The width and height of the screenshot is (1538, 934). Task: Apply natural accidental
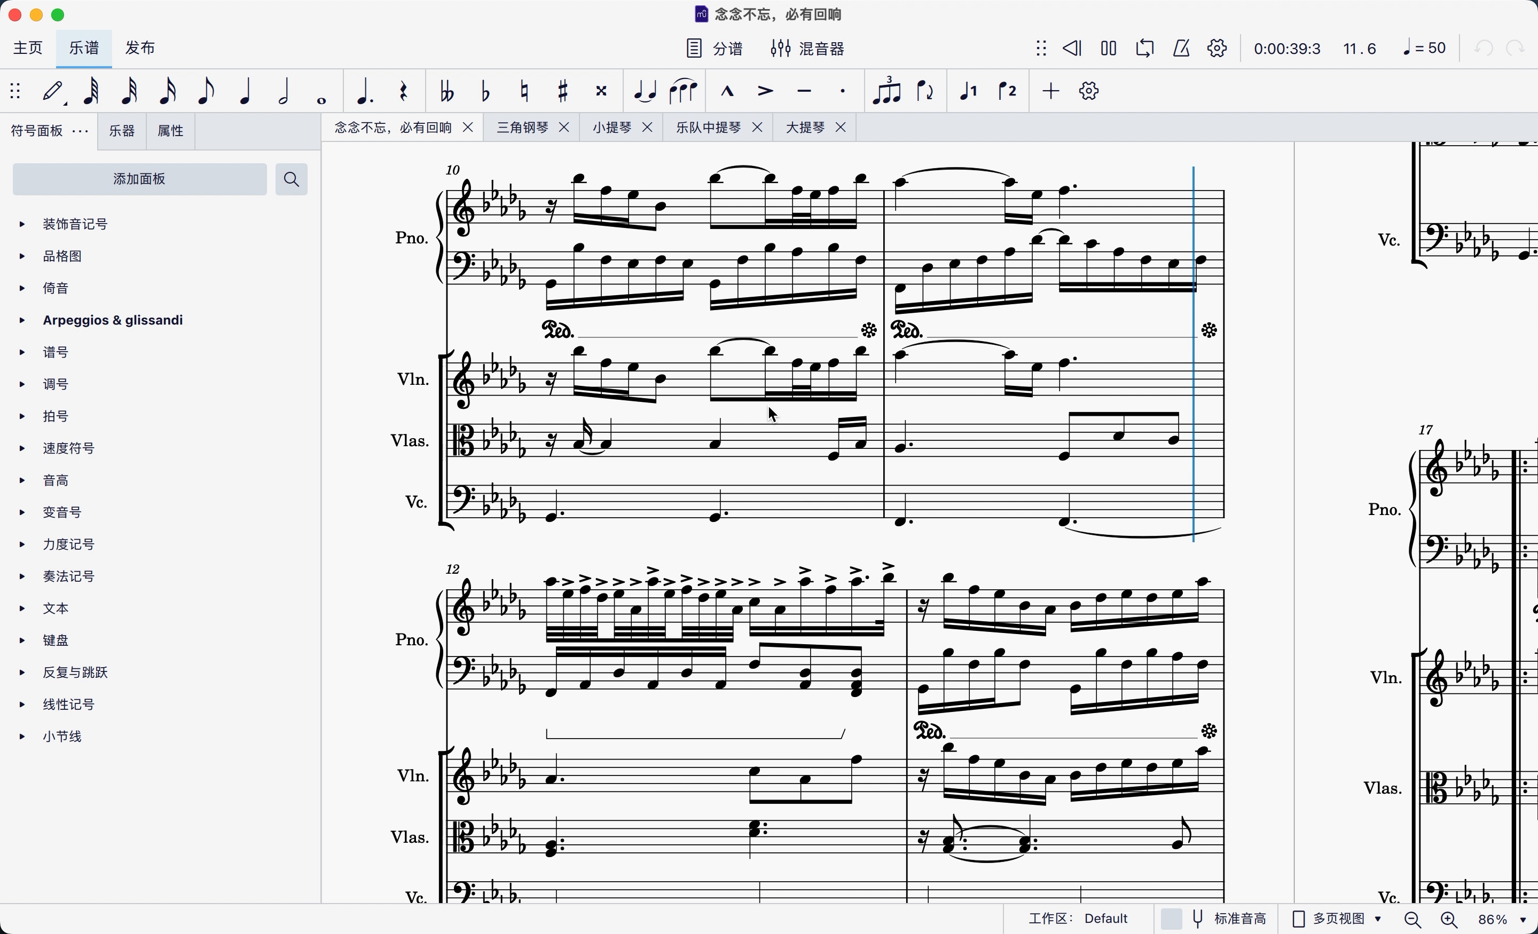click(524, 91)
